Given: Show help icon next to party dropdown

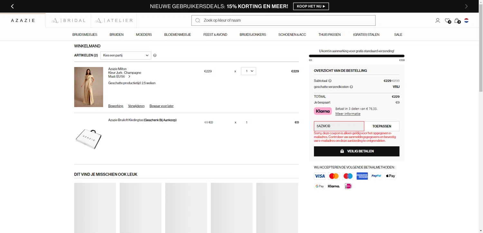Looking at the screenshot, I should (x=155, y=55).
